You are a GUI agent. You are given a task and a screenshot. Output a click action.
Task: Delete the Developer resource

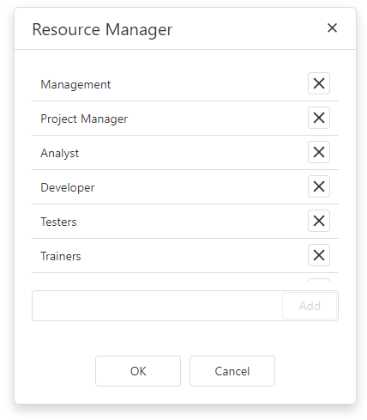coord(319,186)
